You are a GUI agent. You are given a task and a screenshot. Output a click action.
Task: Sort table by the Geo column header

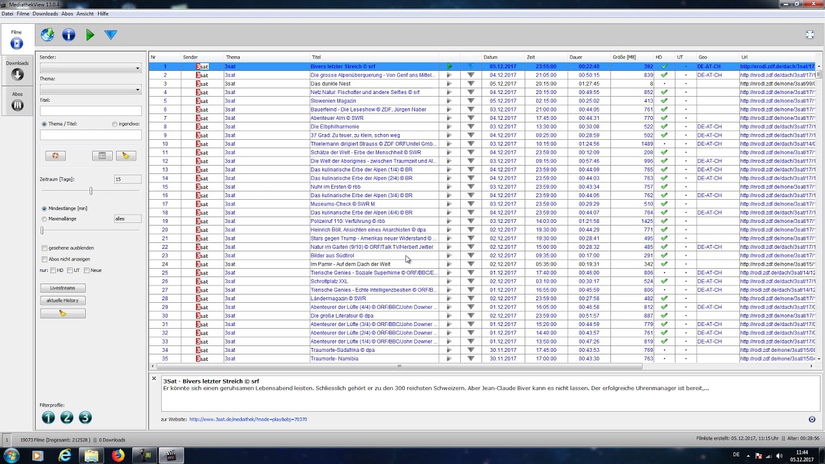point(718,57)
